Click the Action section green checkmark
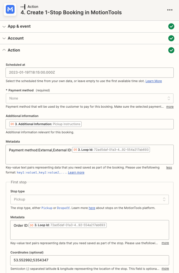 tap(171, 50)
